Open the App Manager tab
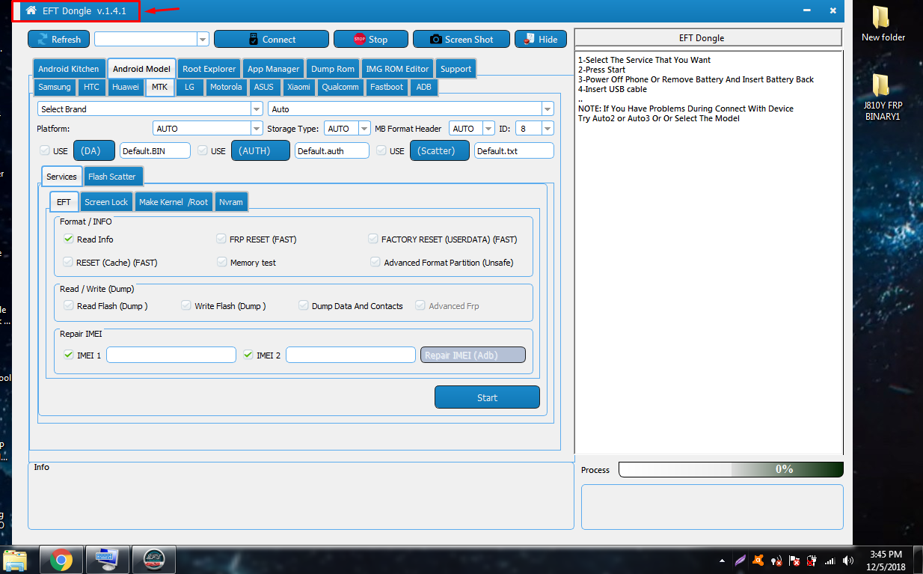 tap(273, 69)
